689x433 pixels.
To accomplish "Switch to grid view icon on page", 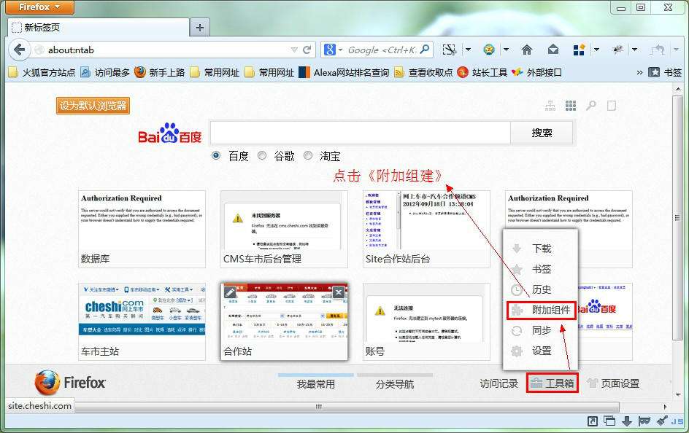I will [x=570, y=106].
